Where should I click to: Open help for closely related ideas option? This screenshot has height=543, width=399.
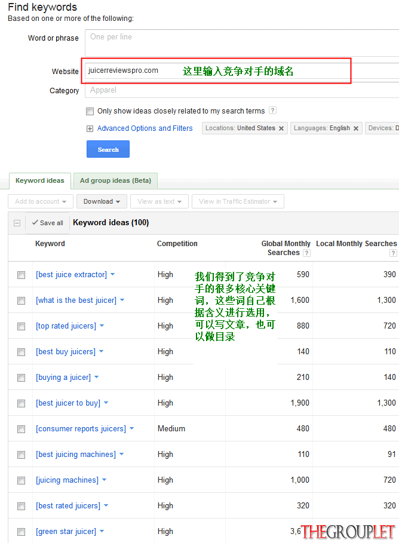point(272,111)
